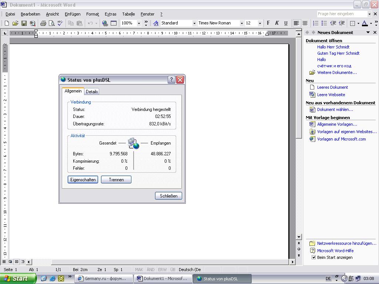
Task: Toggle the ÜB overtype mode indicator
Action: click(172, 270)
